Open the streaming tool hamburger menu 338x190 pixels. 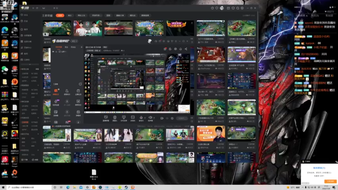[176, 41]
